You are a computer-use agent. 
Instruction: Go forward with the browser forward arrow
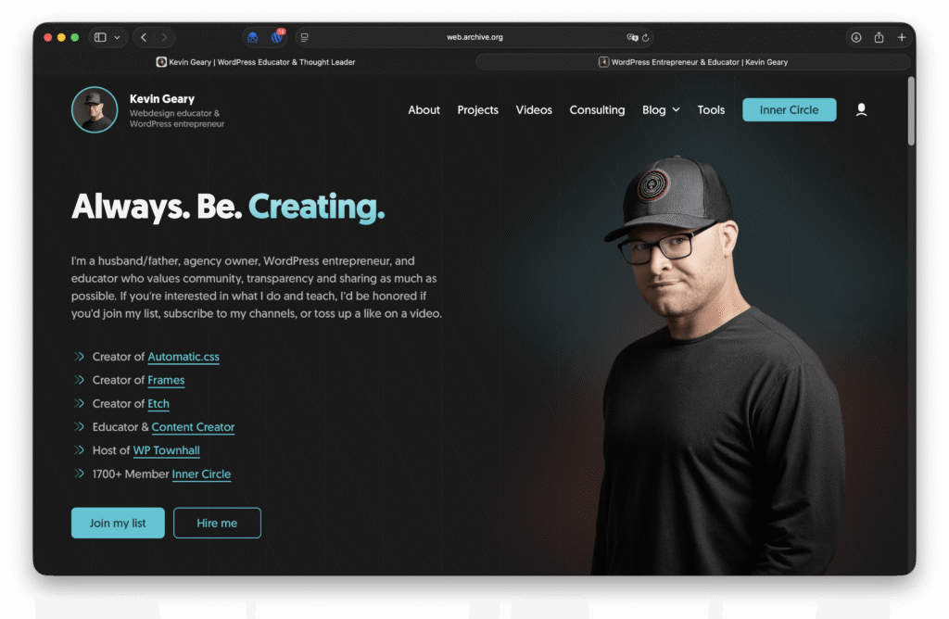pos(165,37)
